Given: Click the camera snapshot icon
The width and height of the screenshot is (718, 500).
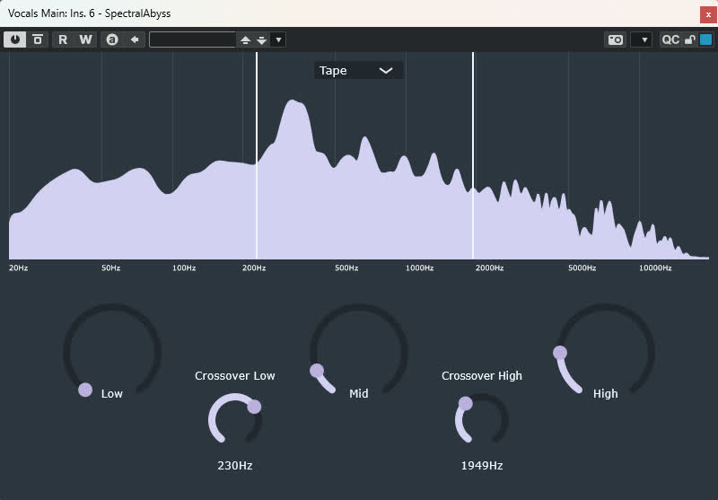Looking at the screenshot, I should coord(616,39).
